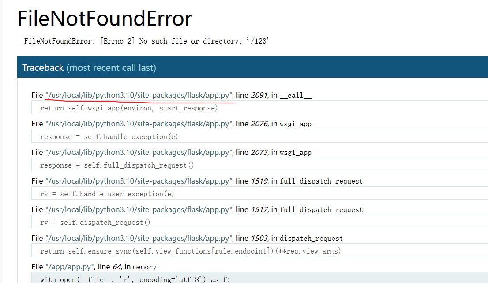The height and width of the screenshot is (283, 488).
Task: Click the flask/app.py path at line 1517
Action: 139,210
